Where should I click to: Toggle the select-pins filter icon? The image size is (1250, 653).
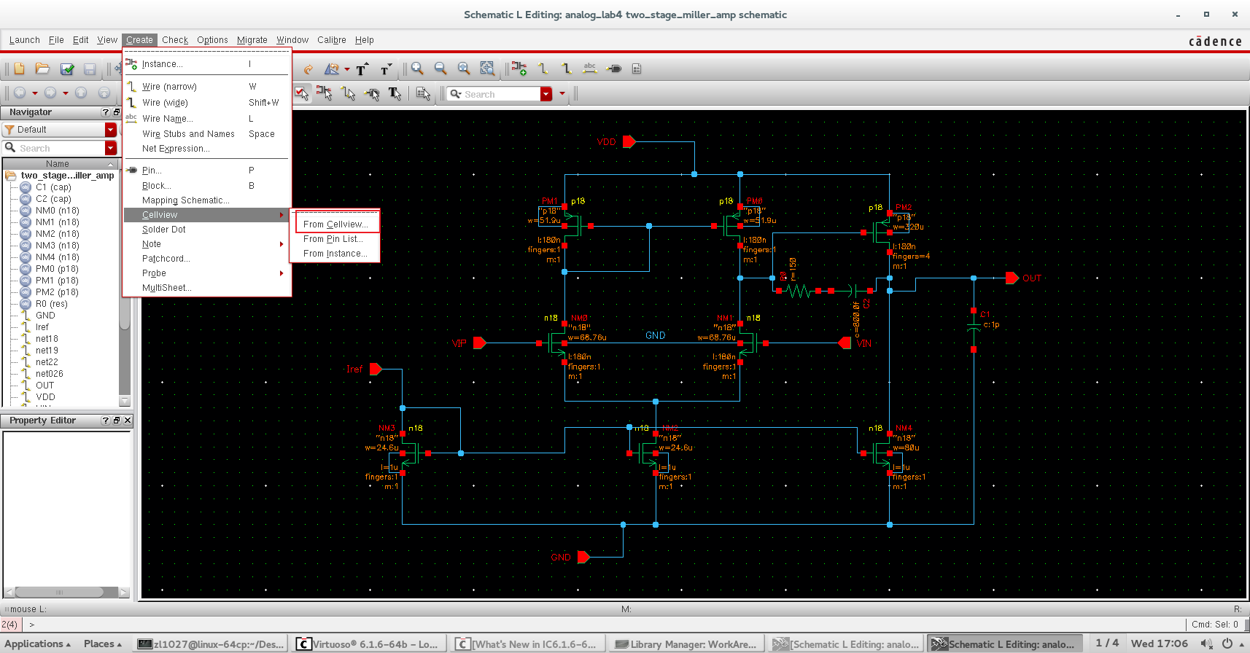372,93
